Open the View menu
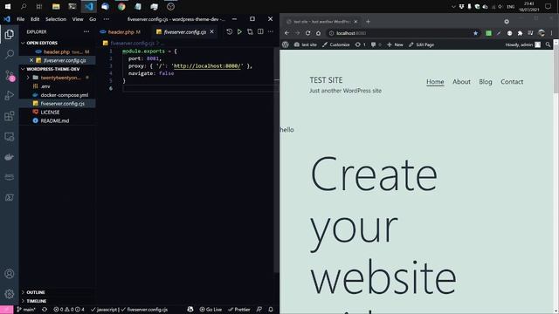This screenshot has height=314, width=559. coord(78,19)
